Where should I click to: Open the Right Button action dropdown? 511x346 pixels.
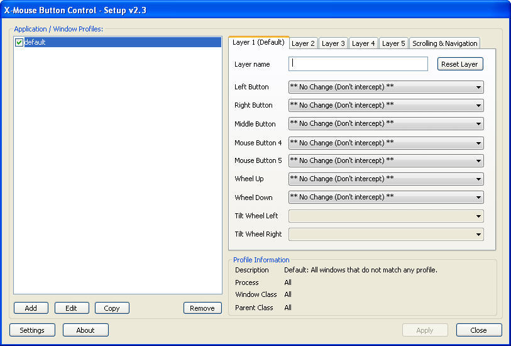tap(386, 105)
